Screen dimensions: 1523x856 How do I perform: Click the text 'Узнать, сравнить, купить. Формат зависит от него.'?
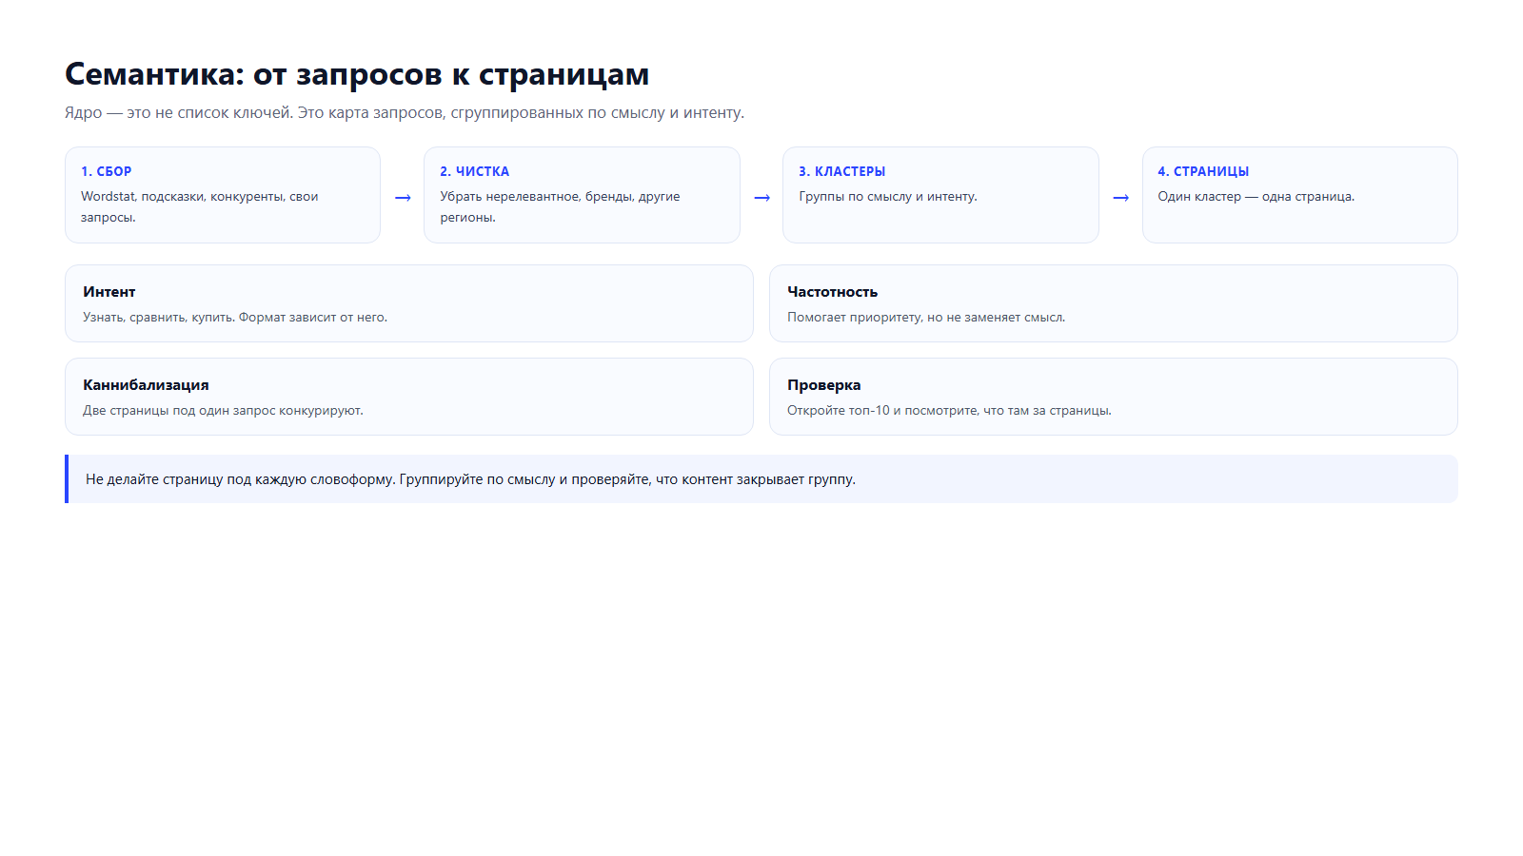tap(235, 317)
